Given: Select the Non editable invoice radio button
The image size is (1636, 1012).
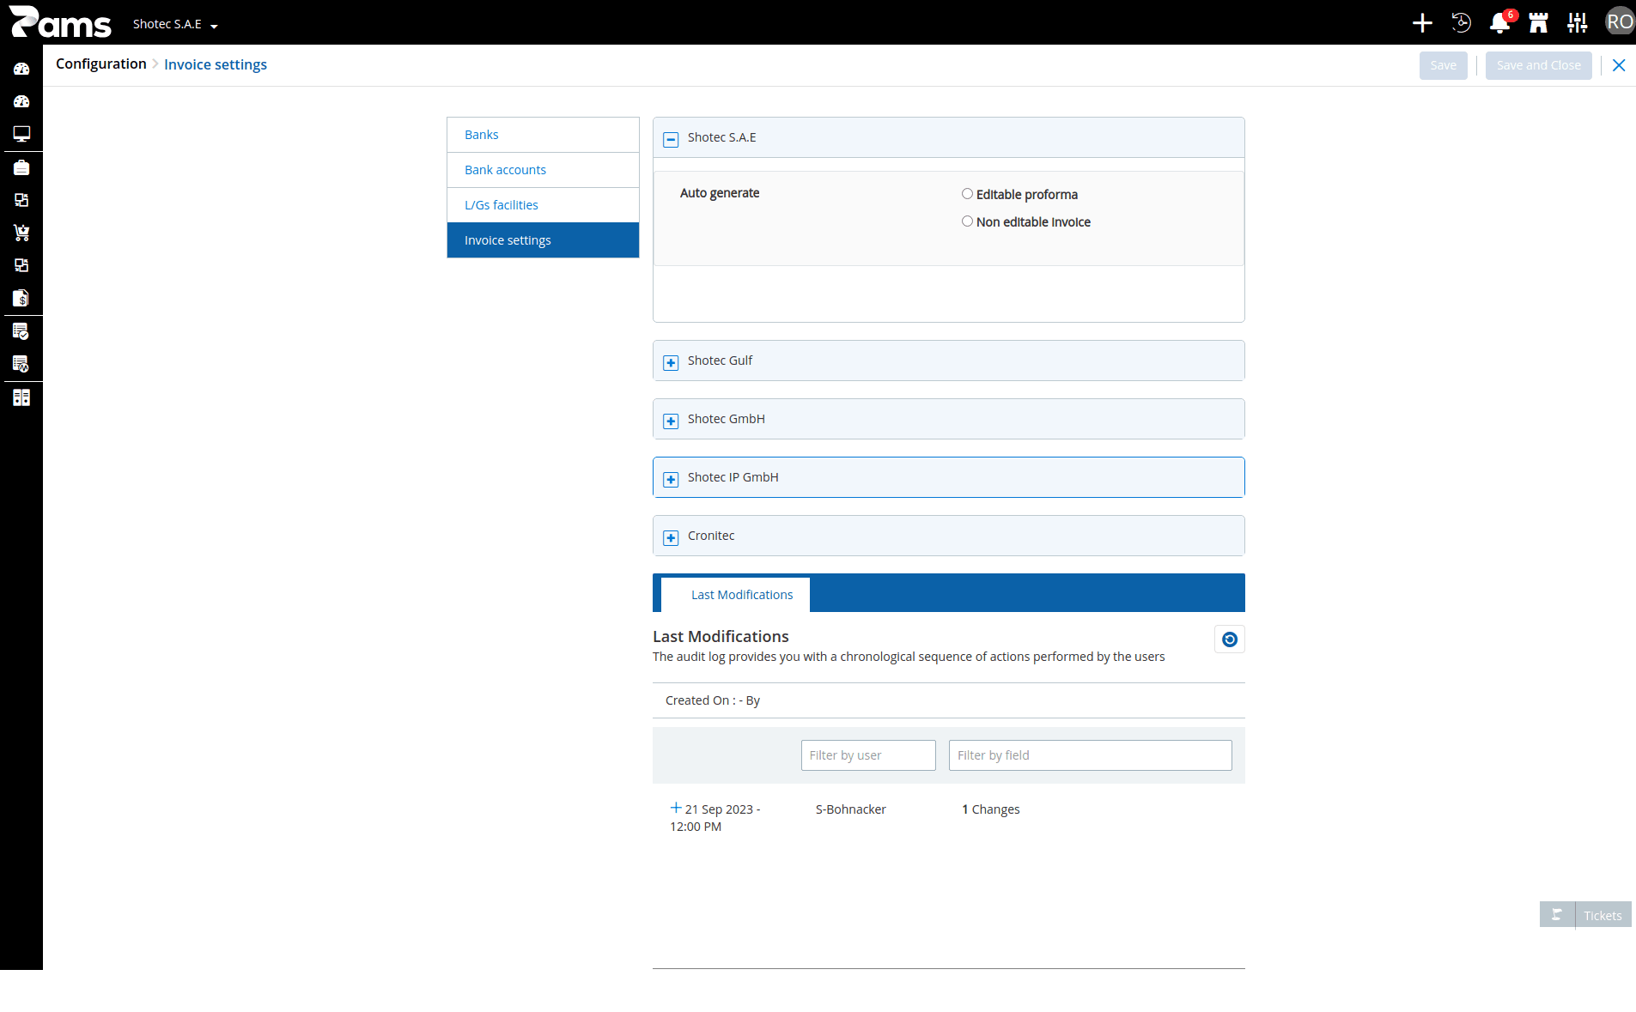Looking at the screenshot, I should [x=967, y=221].
